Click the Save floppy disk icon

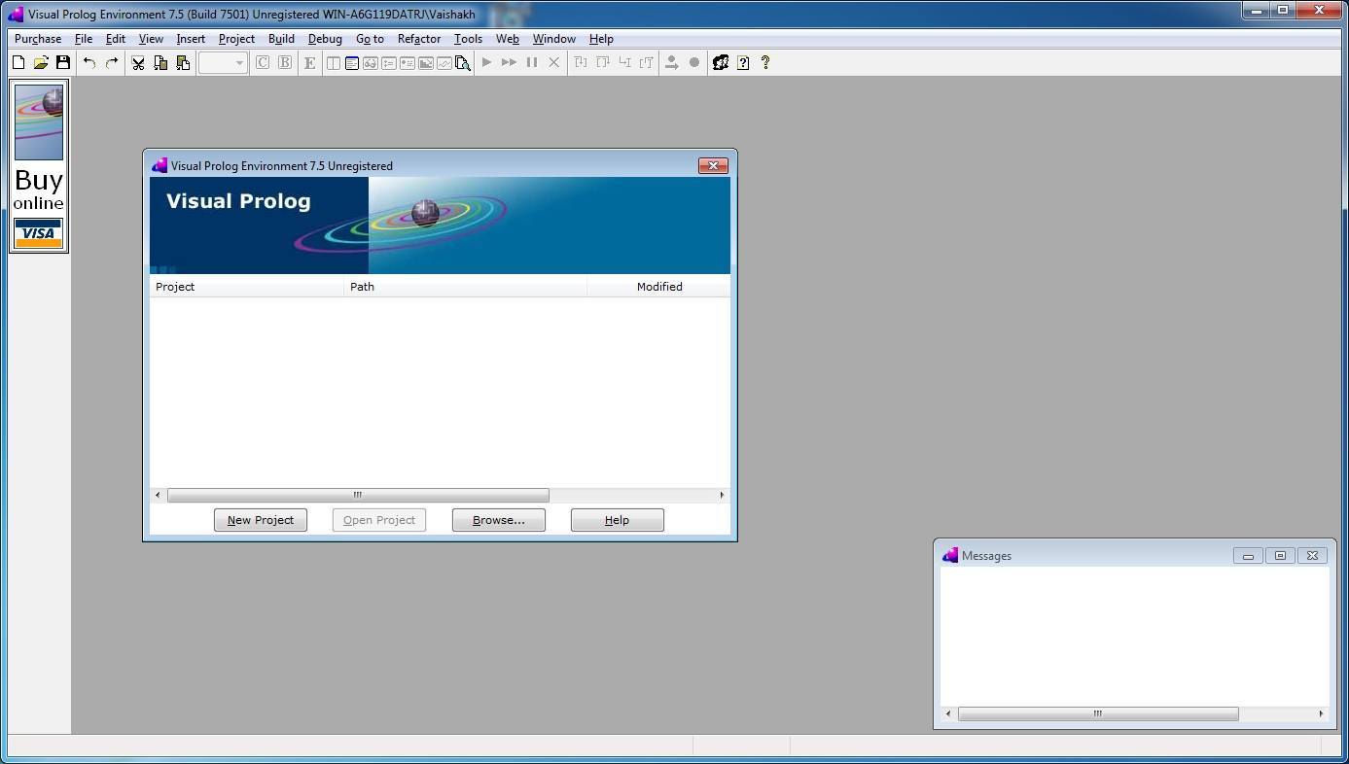tap(63, 62)
